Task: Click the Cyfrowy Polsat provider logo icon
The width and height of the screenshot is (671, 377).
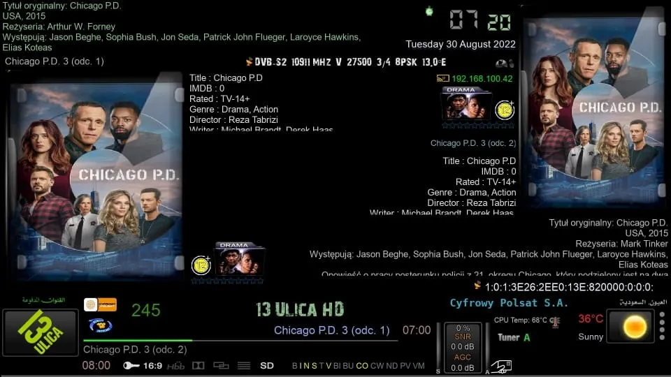Action: tap(100, 305)
